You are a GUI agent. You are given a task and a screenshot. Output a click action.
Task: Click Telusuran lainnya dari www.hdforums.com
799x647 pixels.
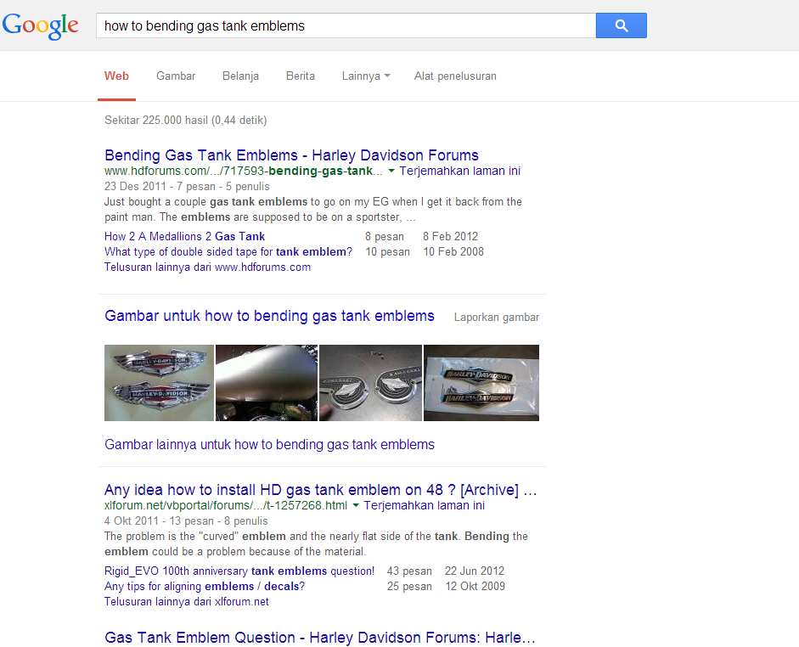tap(207, 267)
